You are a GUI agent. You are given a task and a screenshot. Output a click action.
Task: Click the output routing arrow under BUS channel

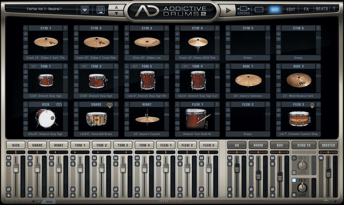point(272,195)
